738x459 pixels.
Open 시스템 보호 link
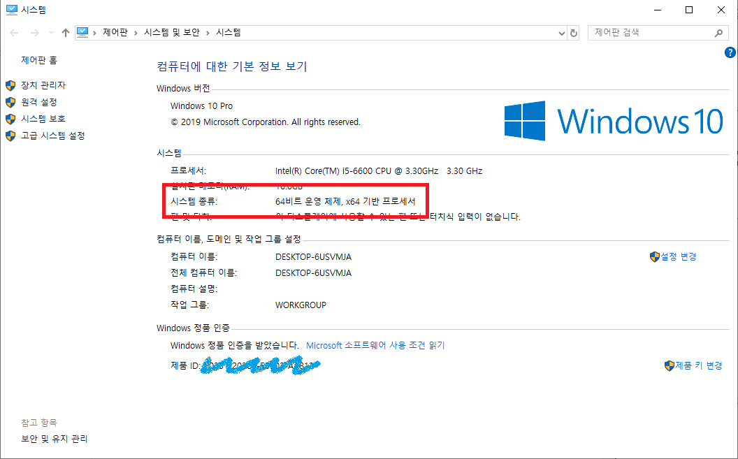click(x=43, y=119)
